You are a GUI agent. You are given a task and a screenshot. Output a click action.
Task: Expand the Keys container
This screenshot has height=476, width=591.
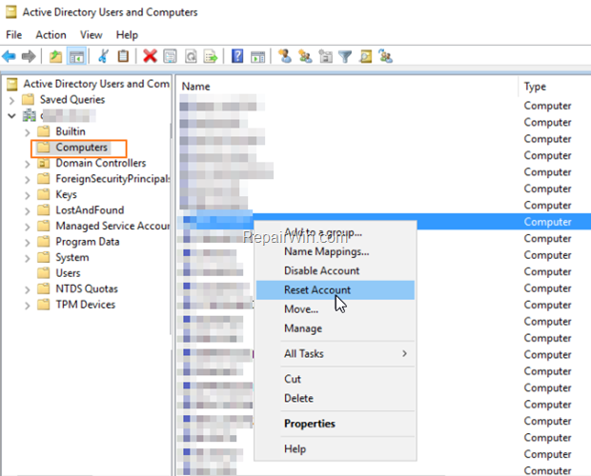pos(27,195)
